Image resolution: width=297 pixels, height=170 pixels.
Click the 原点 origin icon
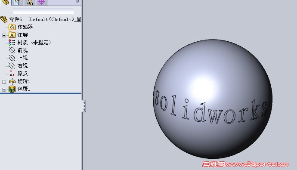click(x=12, y=73)
